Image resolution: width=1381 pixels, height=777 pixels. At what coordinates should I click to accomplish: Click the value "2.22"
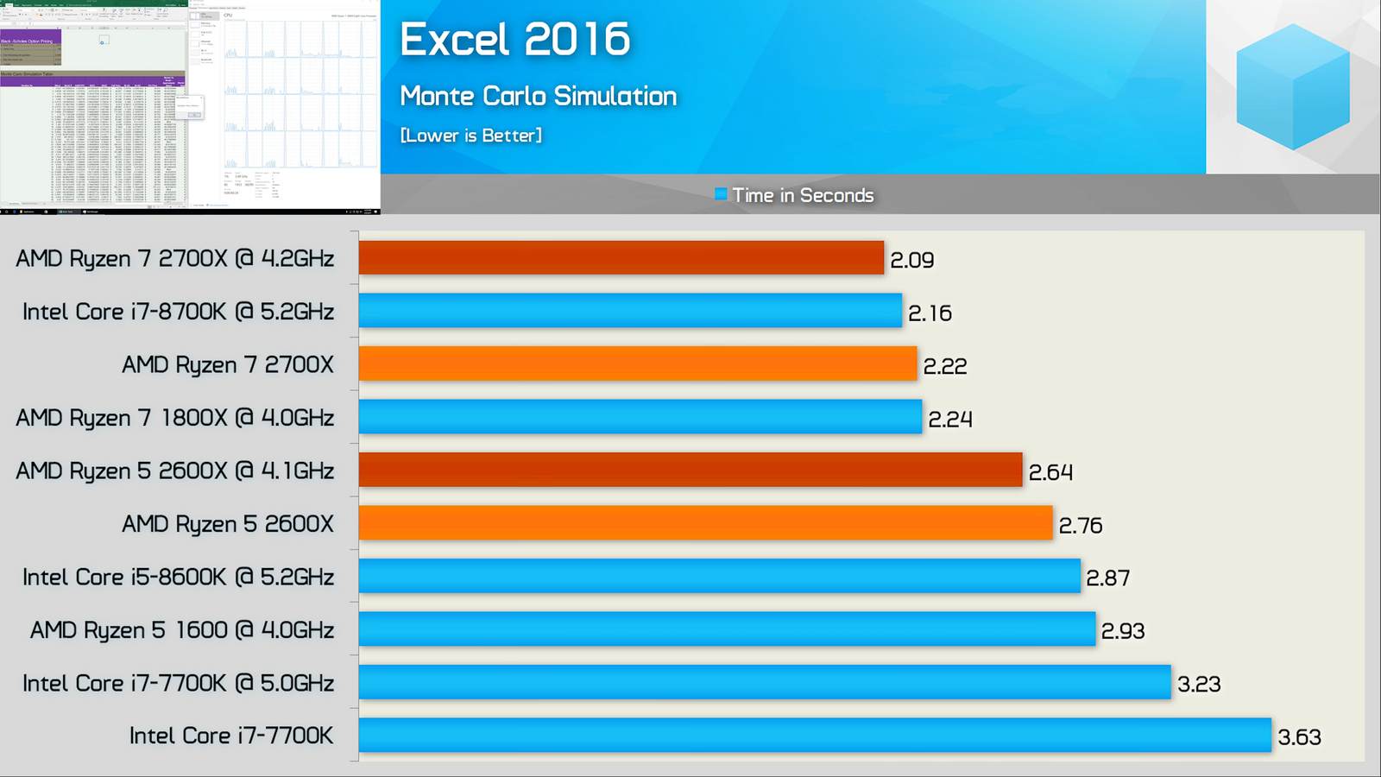click(945, 366)
